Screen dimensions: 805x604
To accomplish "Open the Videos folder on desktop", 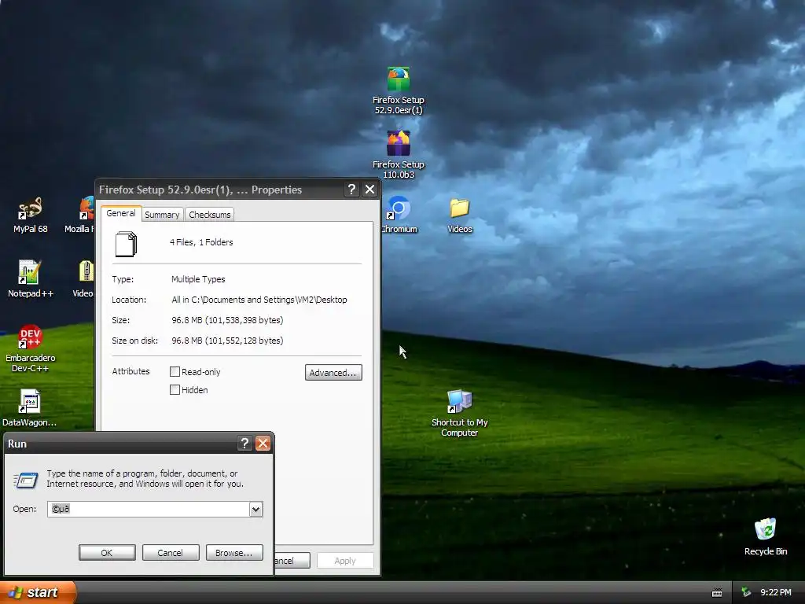I will pos(459,215).
